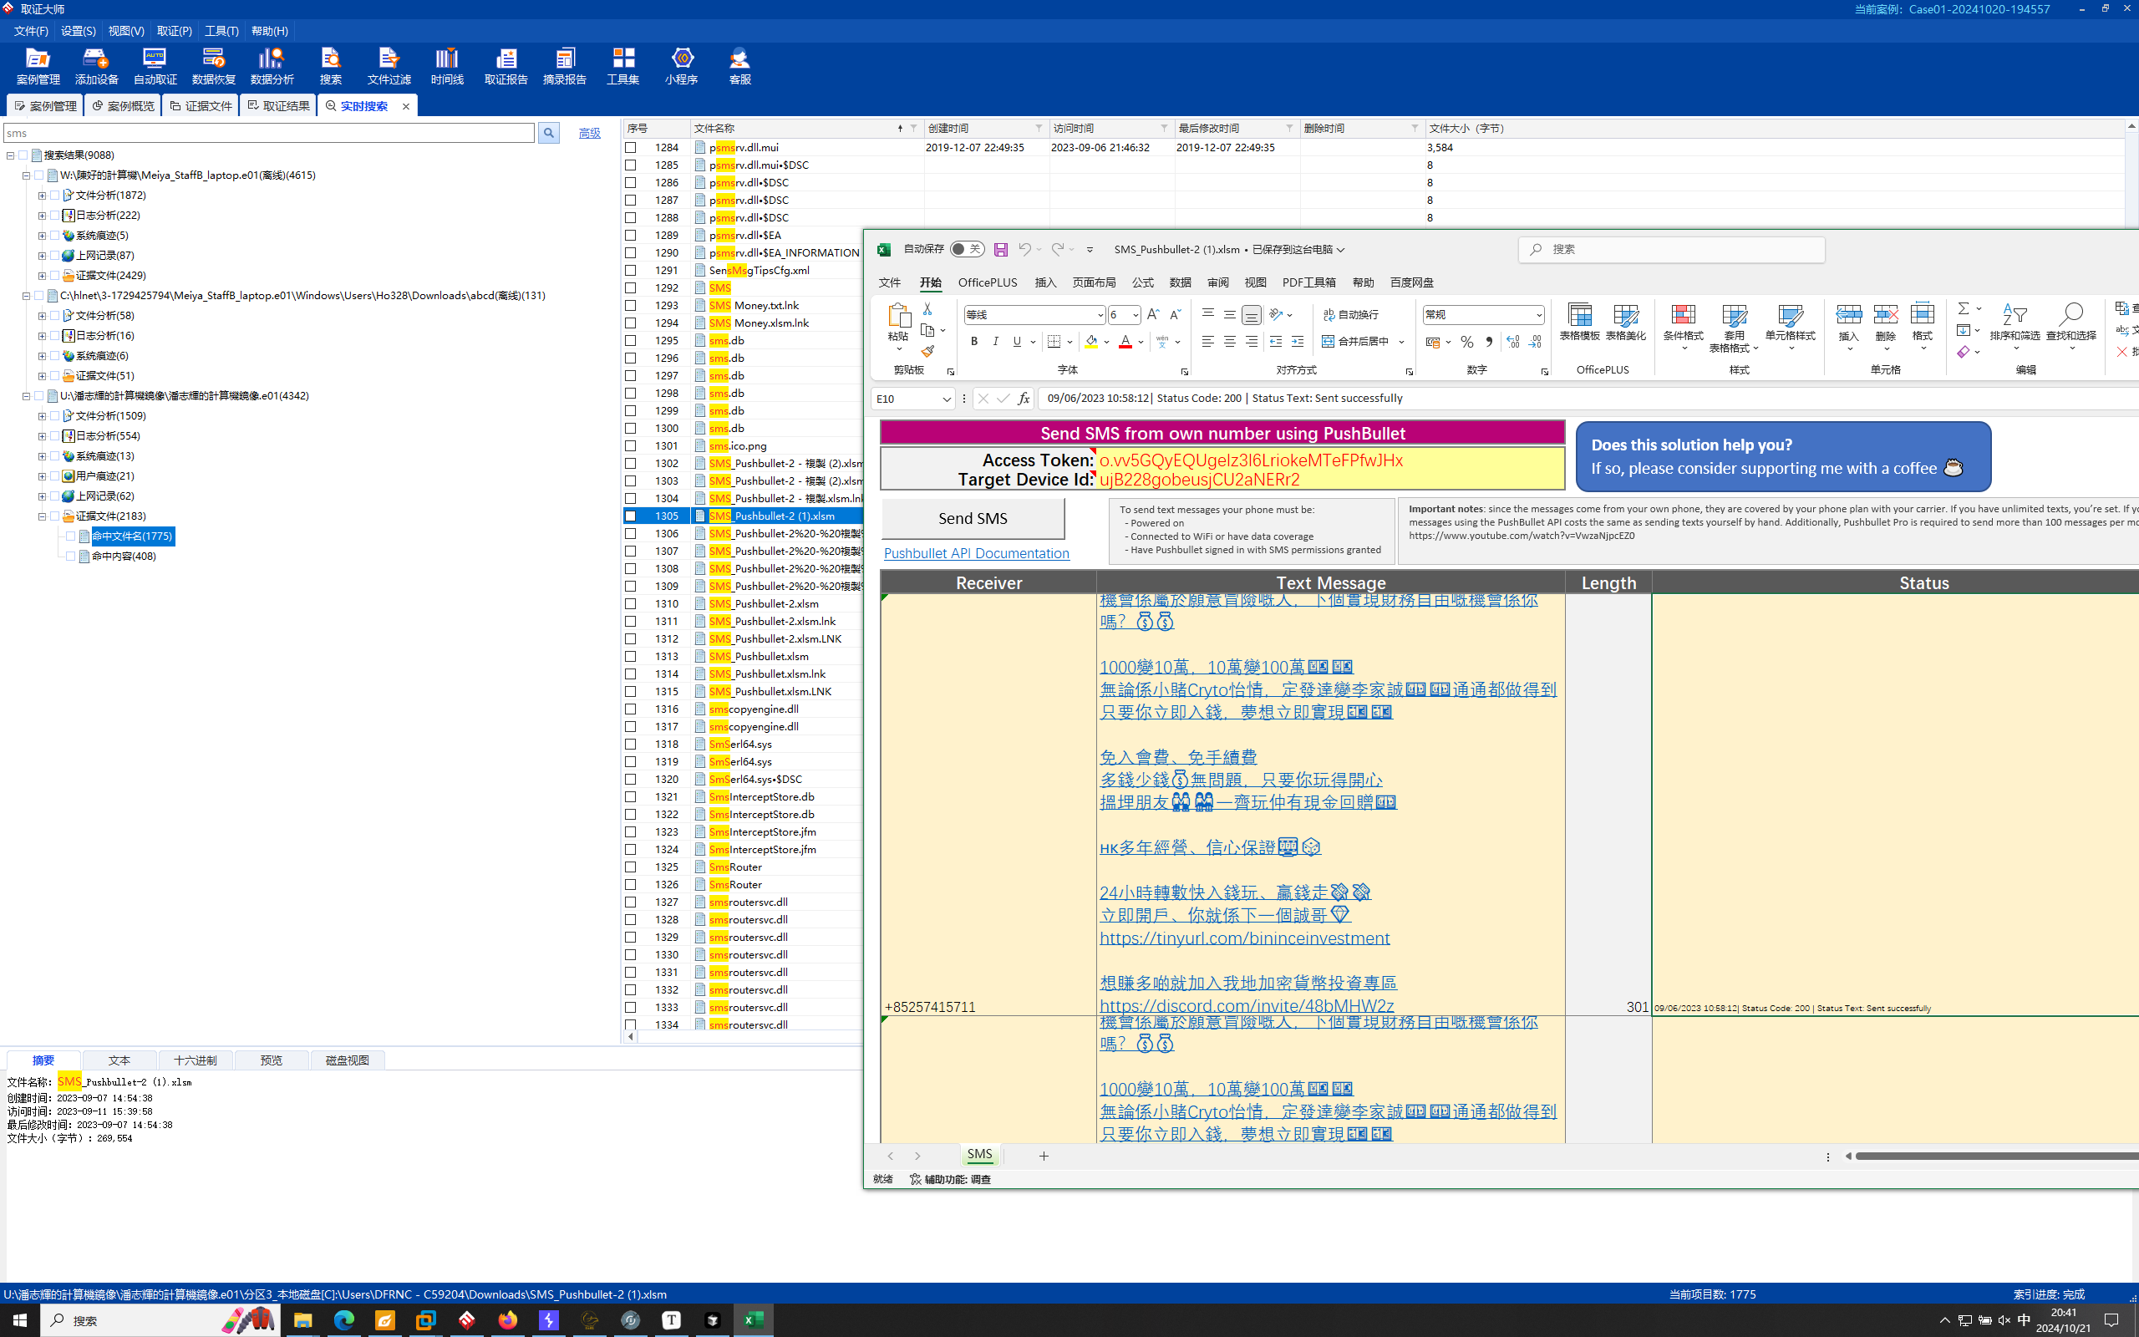This screenshot has width=2139, height=1337.
Task: Open the Pushbullet API Documentation link
Action: tap(977, 553)
